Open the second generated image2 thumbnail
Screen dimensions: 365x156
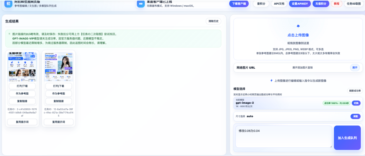(x=59, y=67)
